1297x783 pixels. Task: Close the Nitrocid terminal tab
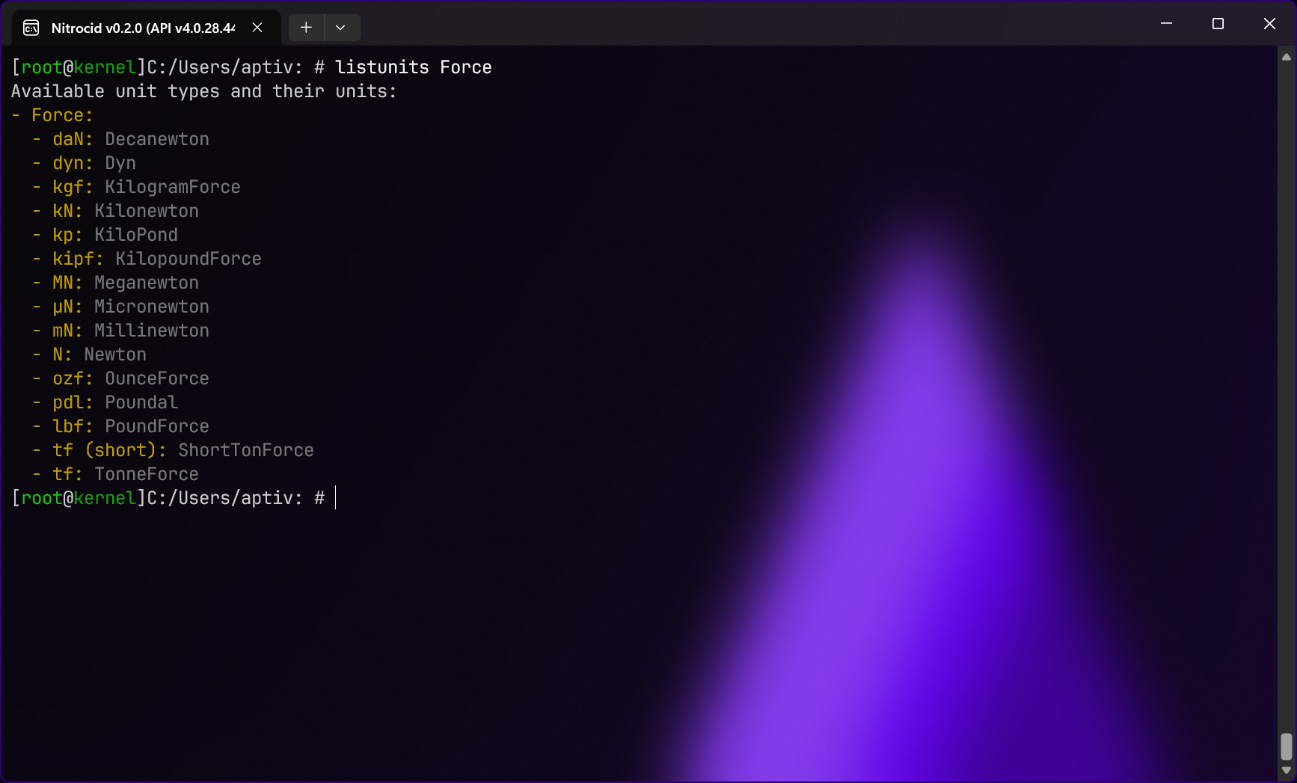[x=257, y=28]
